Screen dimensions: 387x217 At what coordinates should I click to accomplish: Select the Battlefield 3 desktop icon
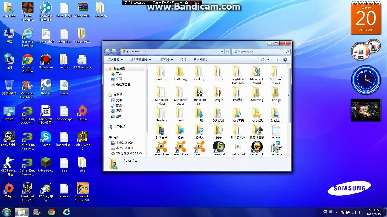point(9,139)
